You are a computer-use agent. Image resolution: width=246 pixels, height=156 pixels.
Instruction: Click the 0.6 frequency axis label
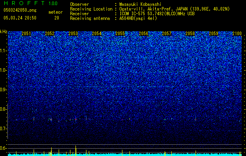4,148
